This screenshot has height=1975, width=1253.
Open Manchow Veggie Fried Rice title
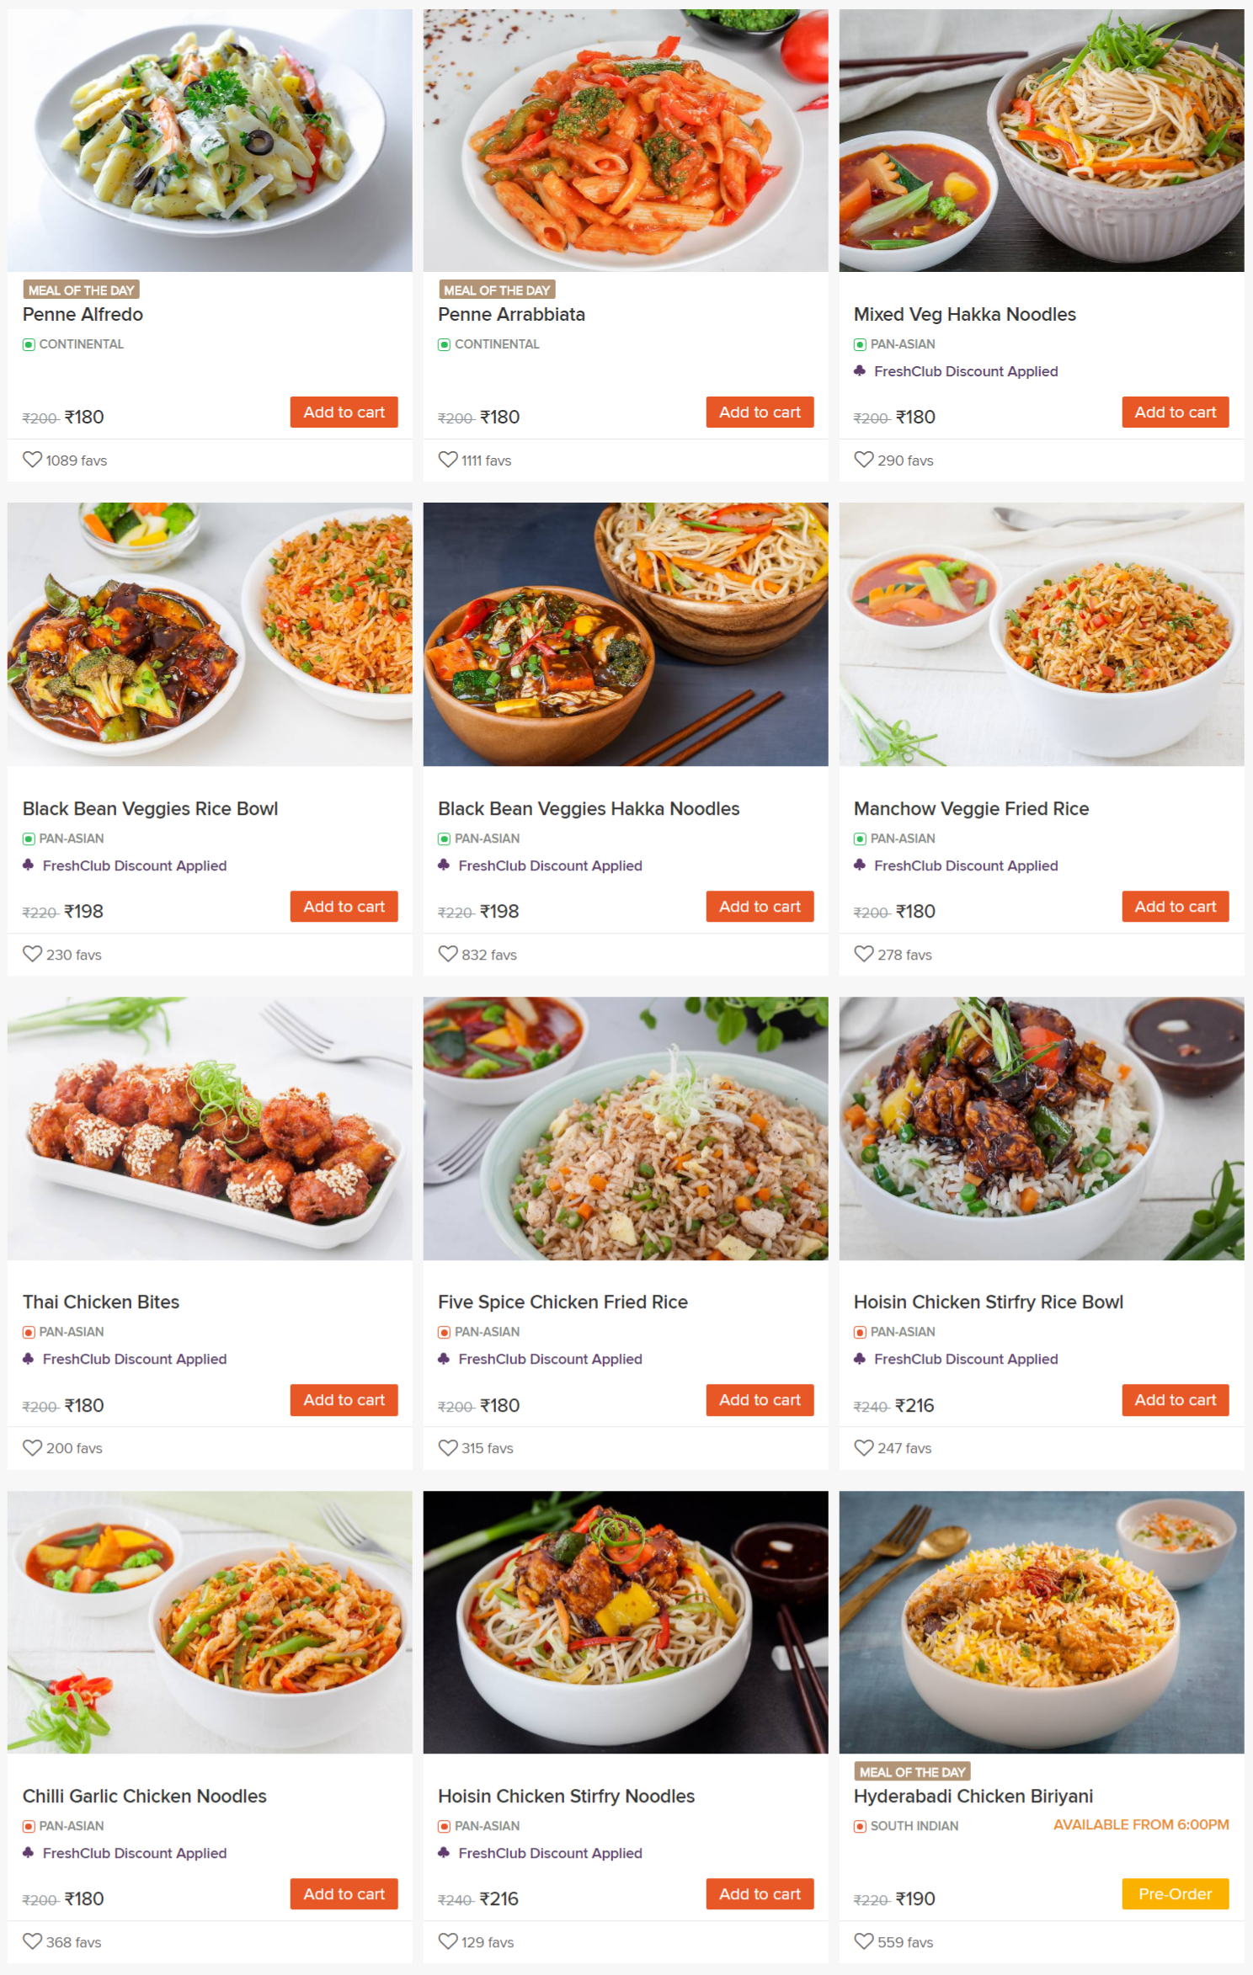coord(971,808)
